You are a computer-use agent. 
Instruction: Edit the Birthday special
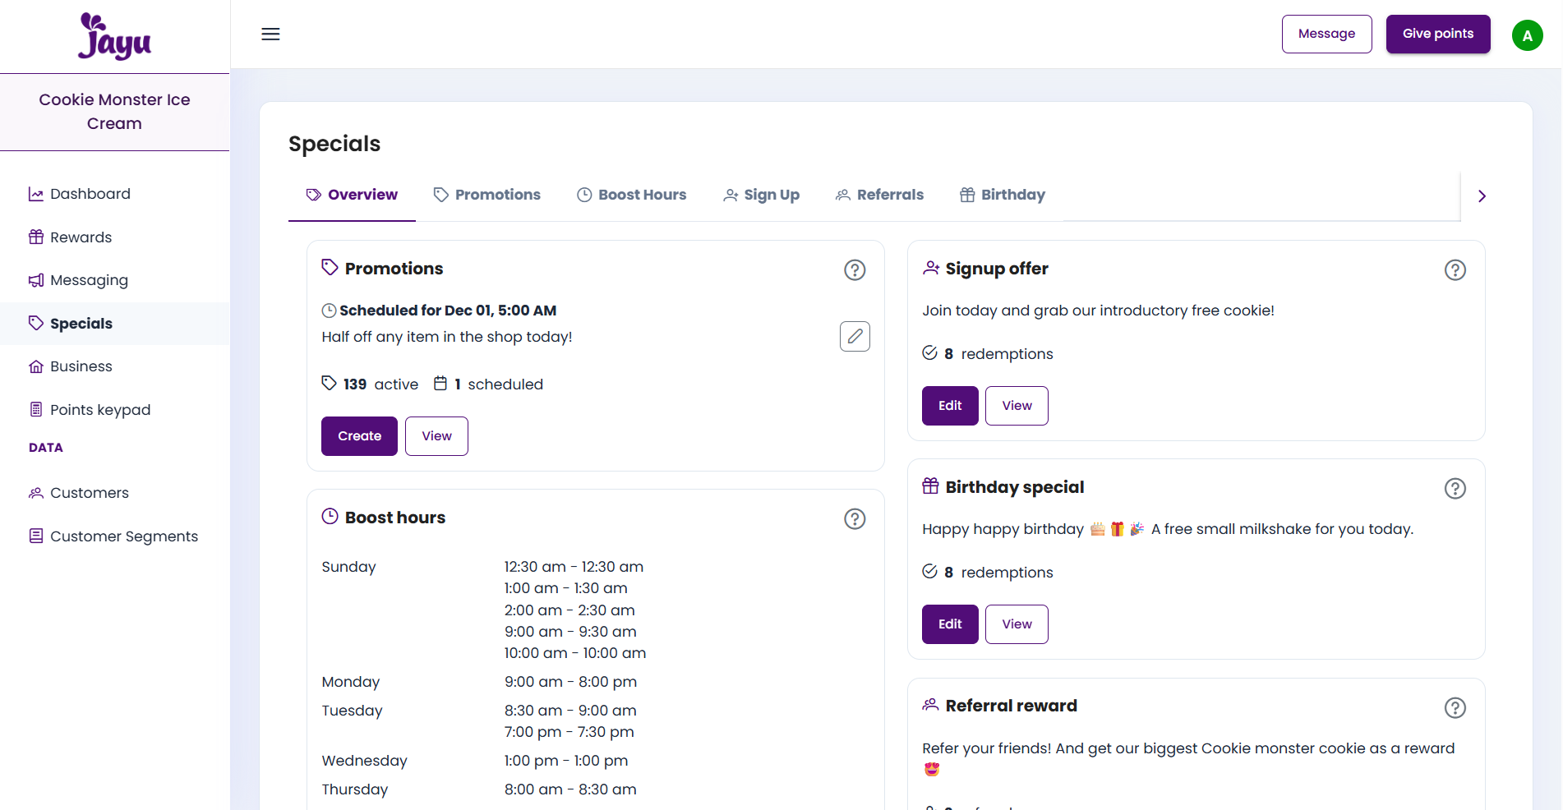[949, 624]
